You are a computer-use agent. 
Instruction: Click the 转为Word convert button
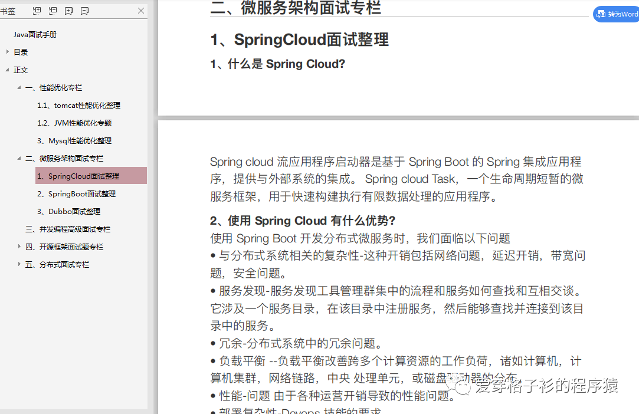[x=617, y=14]
